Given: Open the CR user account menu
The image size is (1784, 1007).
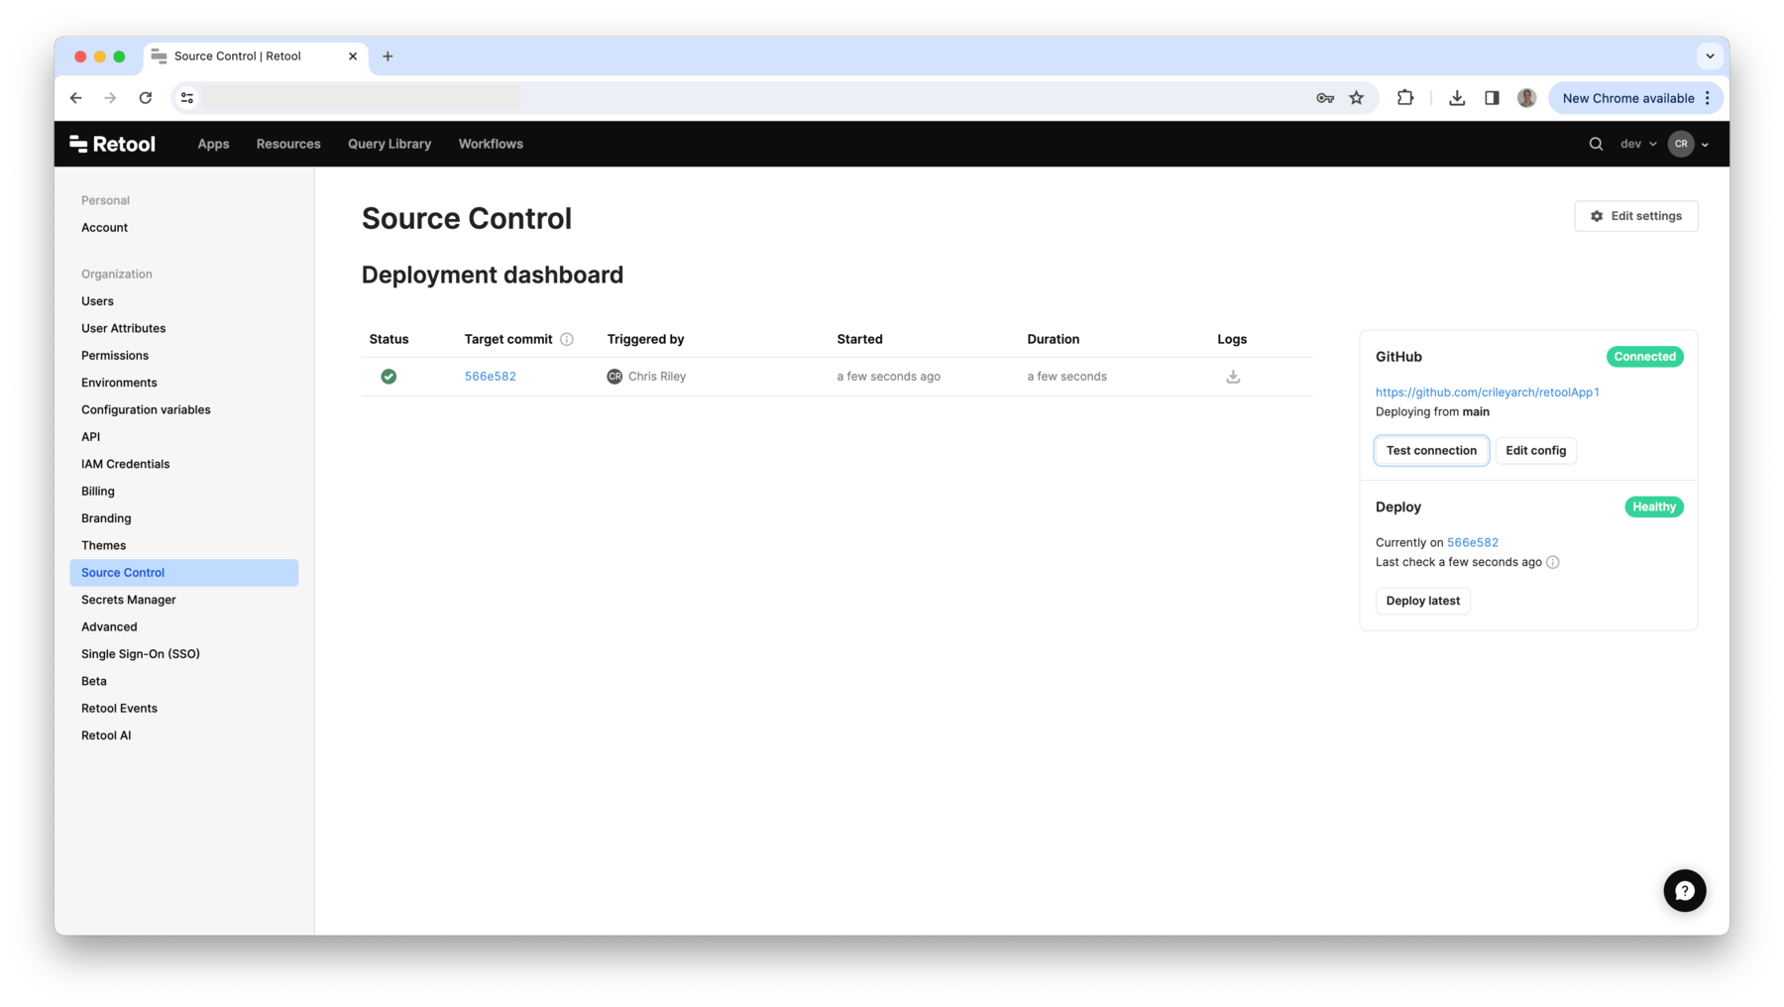Looking at the screenshot, I should (1689, 144).
